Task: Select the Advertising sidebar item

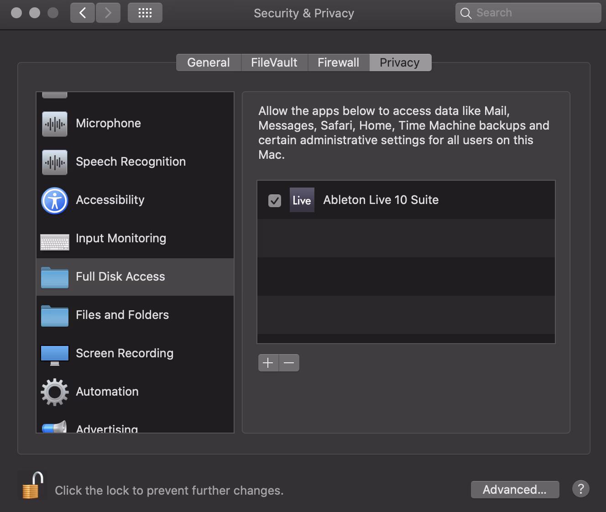Action: click(x=106, y=427)
